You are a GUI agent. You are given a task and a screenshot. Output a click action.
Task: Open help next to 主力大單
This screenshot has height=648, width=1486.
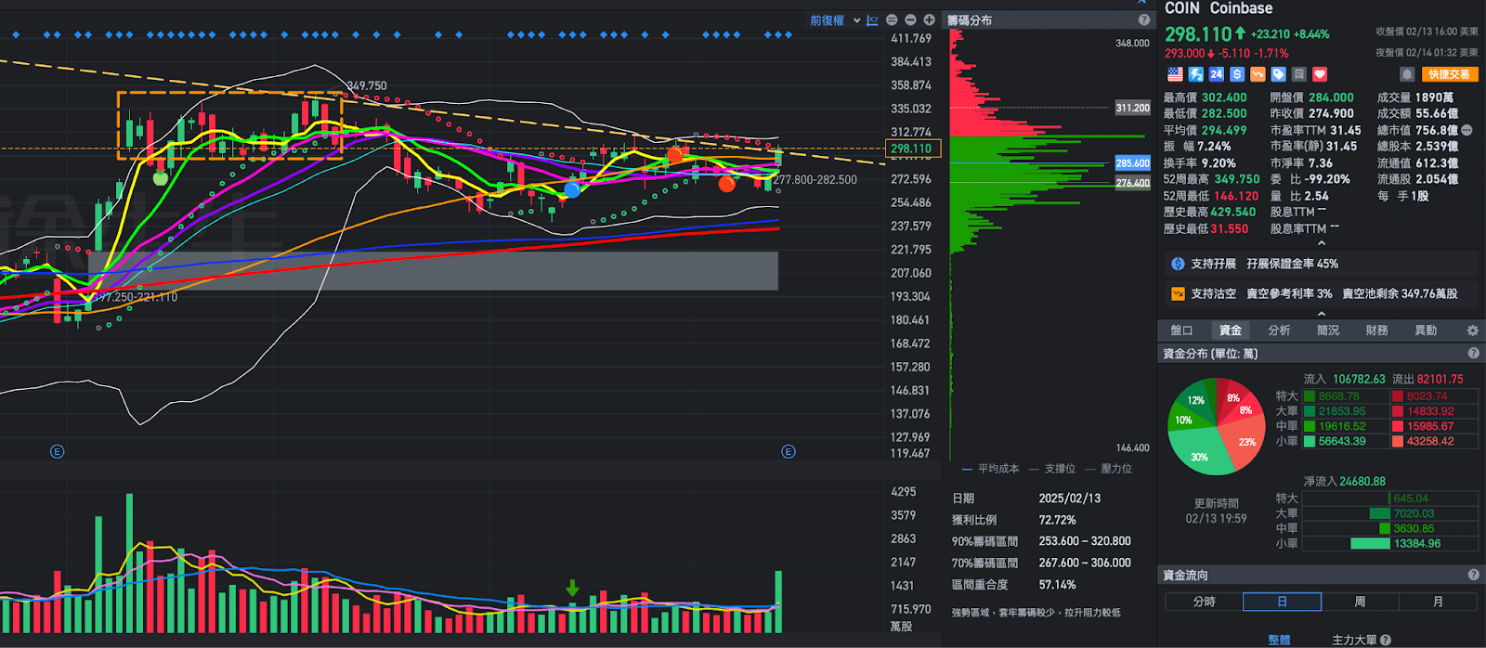click(x=1386, y=640)
